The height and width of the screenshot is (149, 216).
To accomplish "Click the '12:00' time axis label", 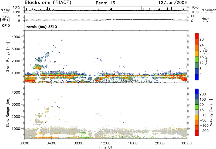I will click(106, 143).
